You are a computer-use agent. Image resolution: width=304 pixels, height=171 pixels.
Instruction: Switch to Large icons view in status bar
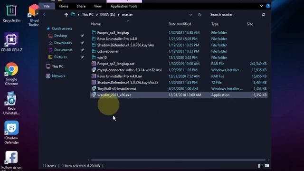coord(267,166)
